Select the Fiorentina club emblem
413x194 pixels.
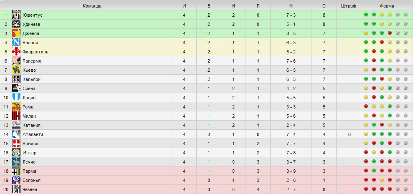(x=16, y=52)
